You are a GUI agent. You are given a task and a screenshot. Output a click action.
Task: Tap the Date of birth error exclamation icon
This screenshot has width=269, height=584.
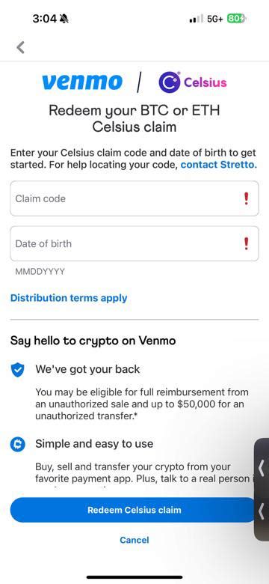(246, 243)
